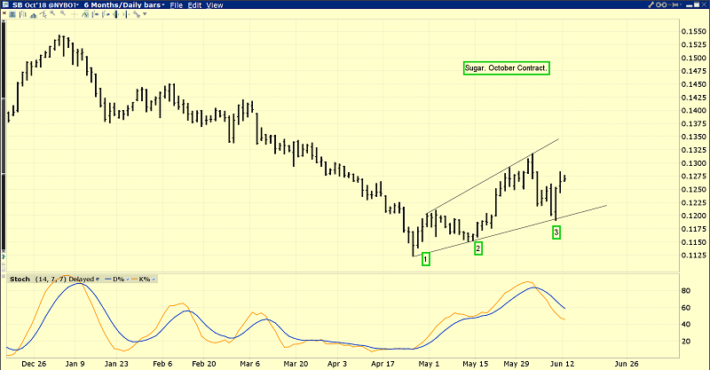
Task: Click the green box marker labeled 3
Action: point(556,232)
